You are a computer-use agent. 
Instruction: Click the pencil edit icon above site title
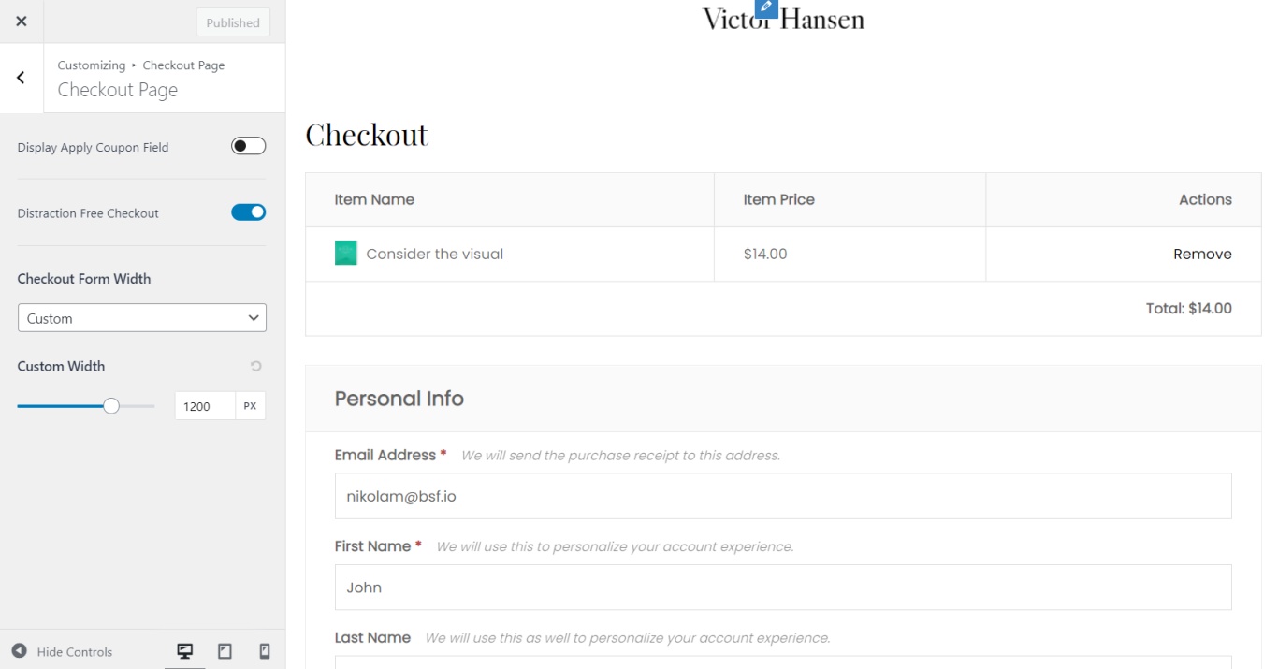[x=765, y=7]
